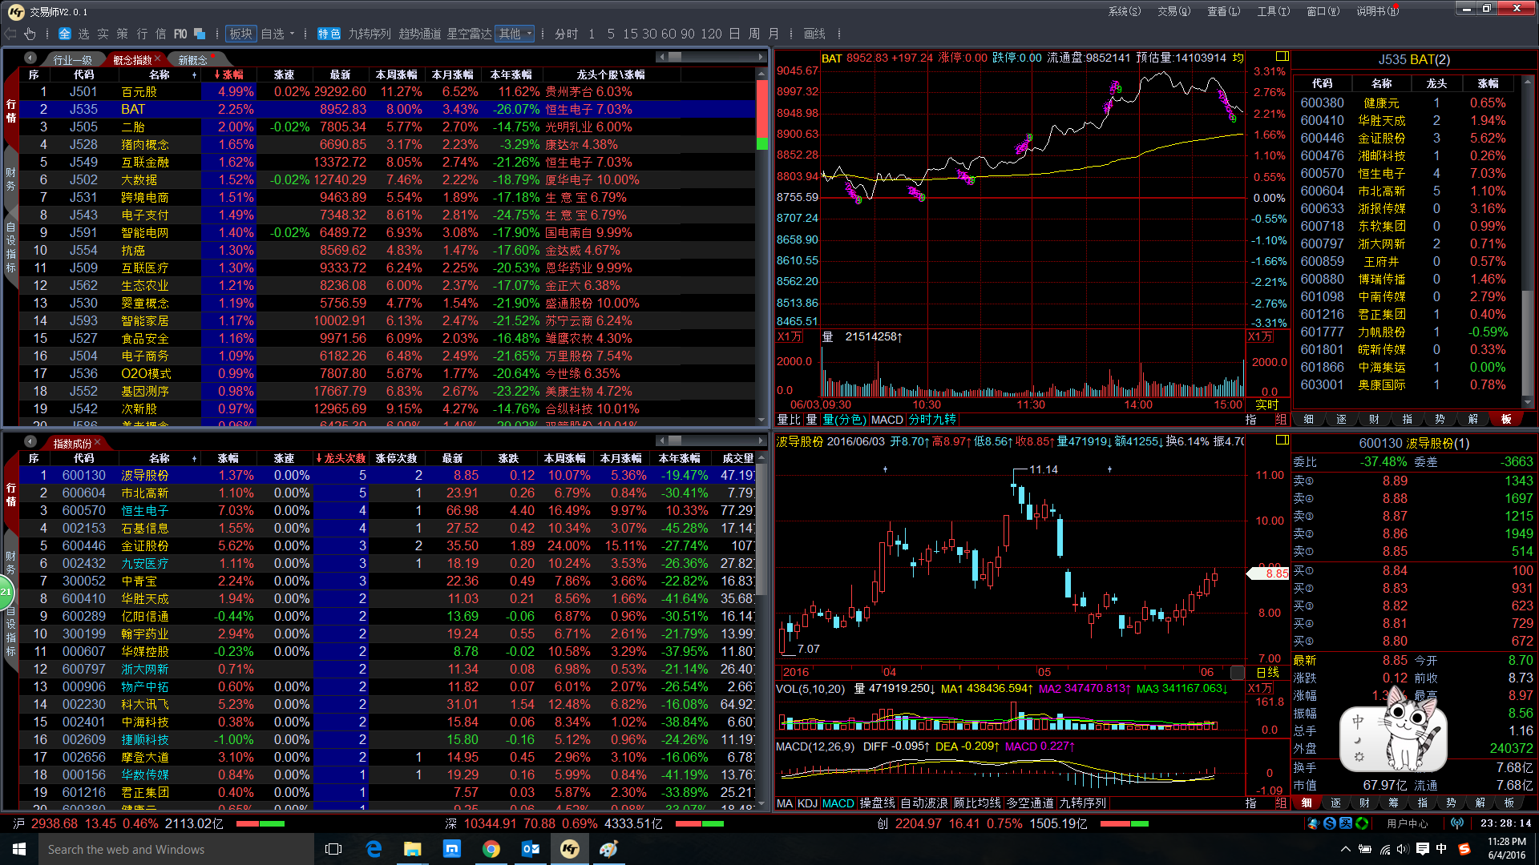Maximize intraday chart panel square icon
Image resolution: width=1539 pixels, height=865 pixels.
tap(1282, 56)
